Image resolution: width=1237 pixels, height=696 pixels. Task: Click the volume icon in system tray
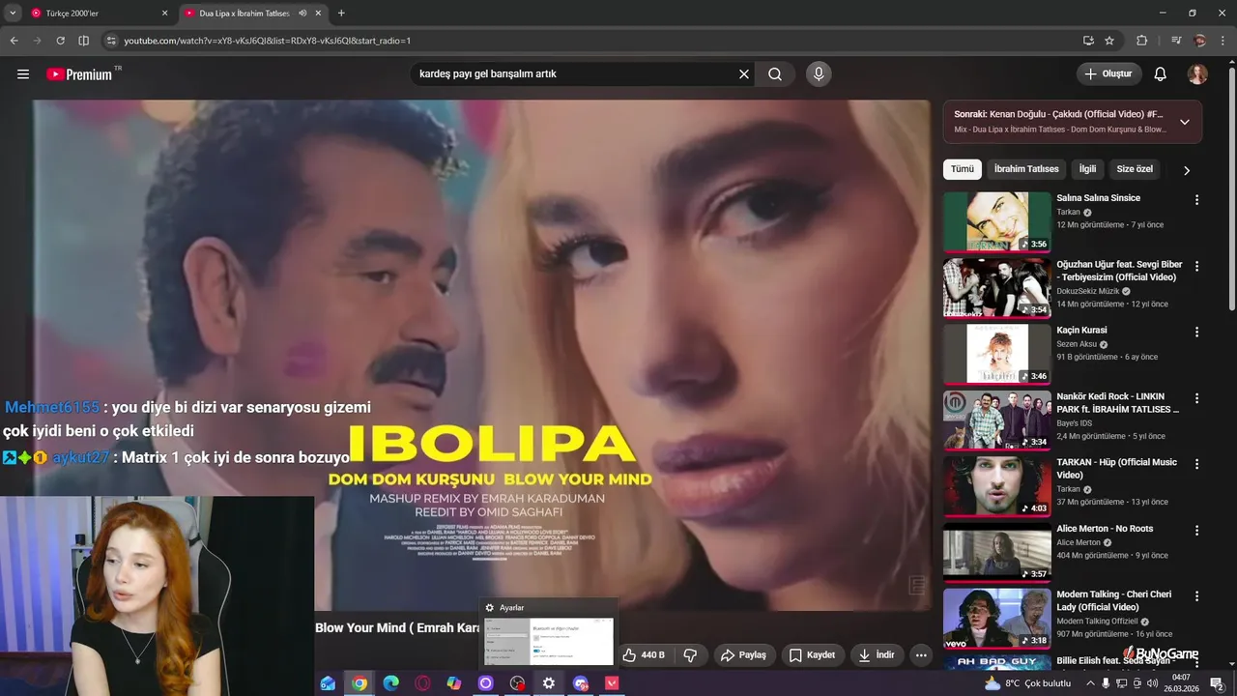[1152, 683]
